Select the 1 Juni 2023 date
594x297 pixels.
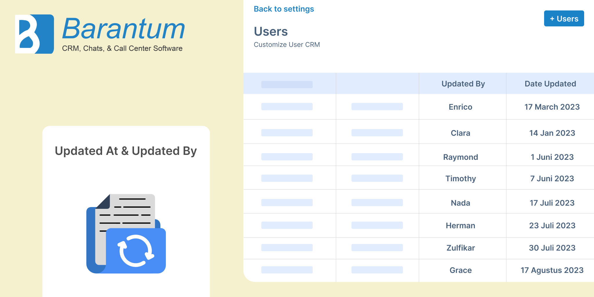[552, 157]
